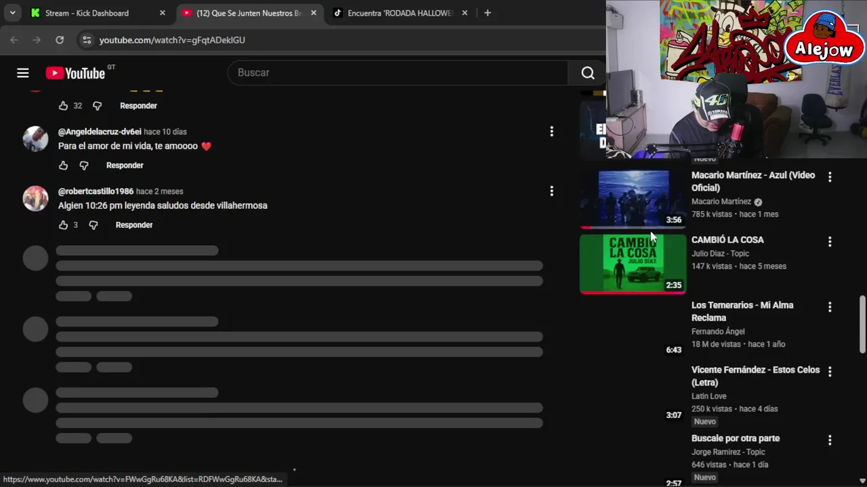Image resolution: width=867 pixels, height=487 pixels.
Task: Open the CAMBIÓ LA COSA video thumbnail
Action: click(633, 263)
